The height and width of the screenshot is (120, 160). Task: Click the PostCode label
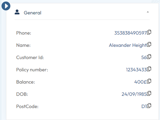click(27, 107)
